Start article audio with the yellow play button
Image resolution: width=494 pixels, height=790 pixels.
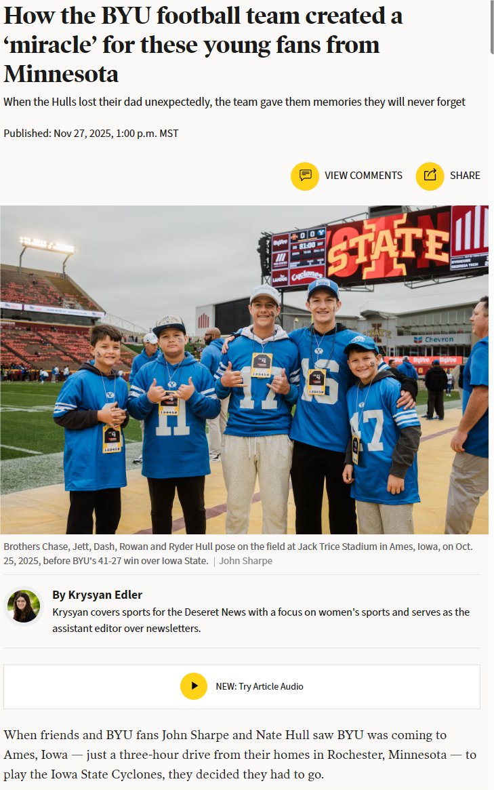(194, 686)
